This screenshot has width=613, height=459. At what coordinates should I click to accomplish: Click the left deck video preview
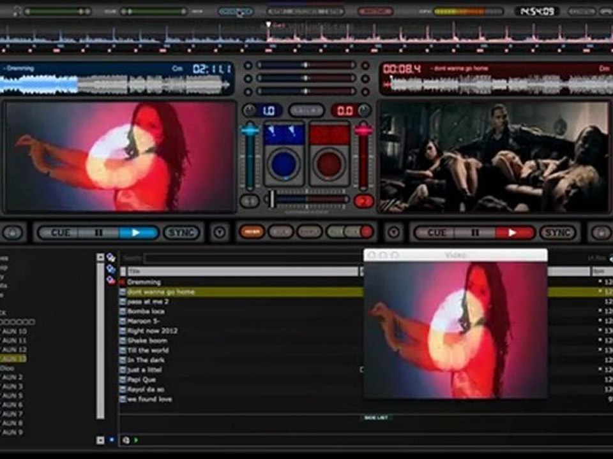pos(119,157)
